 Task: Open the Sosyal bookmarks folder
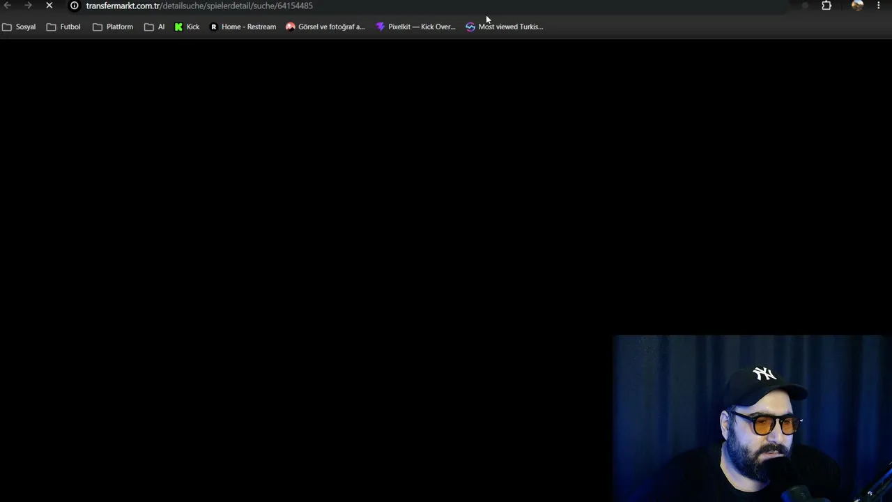(19, 26)
